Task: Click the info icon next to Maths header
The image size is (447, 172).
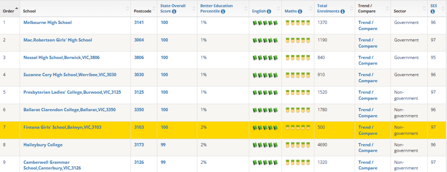Action: pyautogui.click(x=300, y=12)
